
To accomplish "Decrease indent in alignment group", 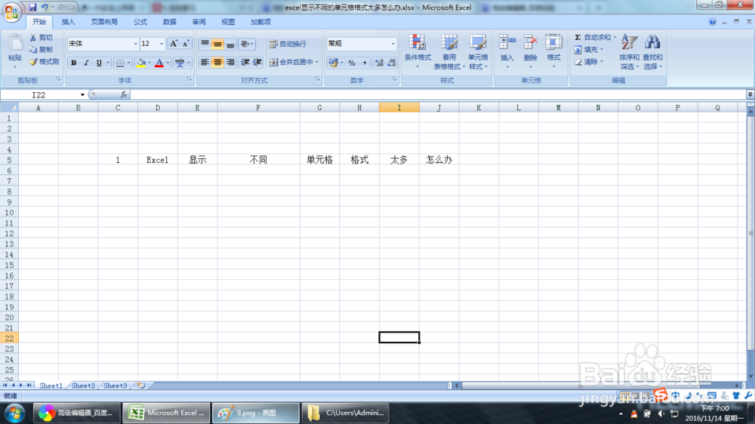I will pyautogui.click(x=245, y=62).
